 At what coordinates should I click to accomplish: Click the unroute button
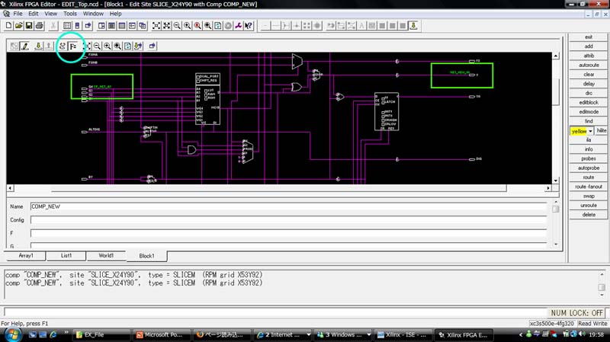click(589, 205)
